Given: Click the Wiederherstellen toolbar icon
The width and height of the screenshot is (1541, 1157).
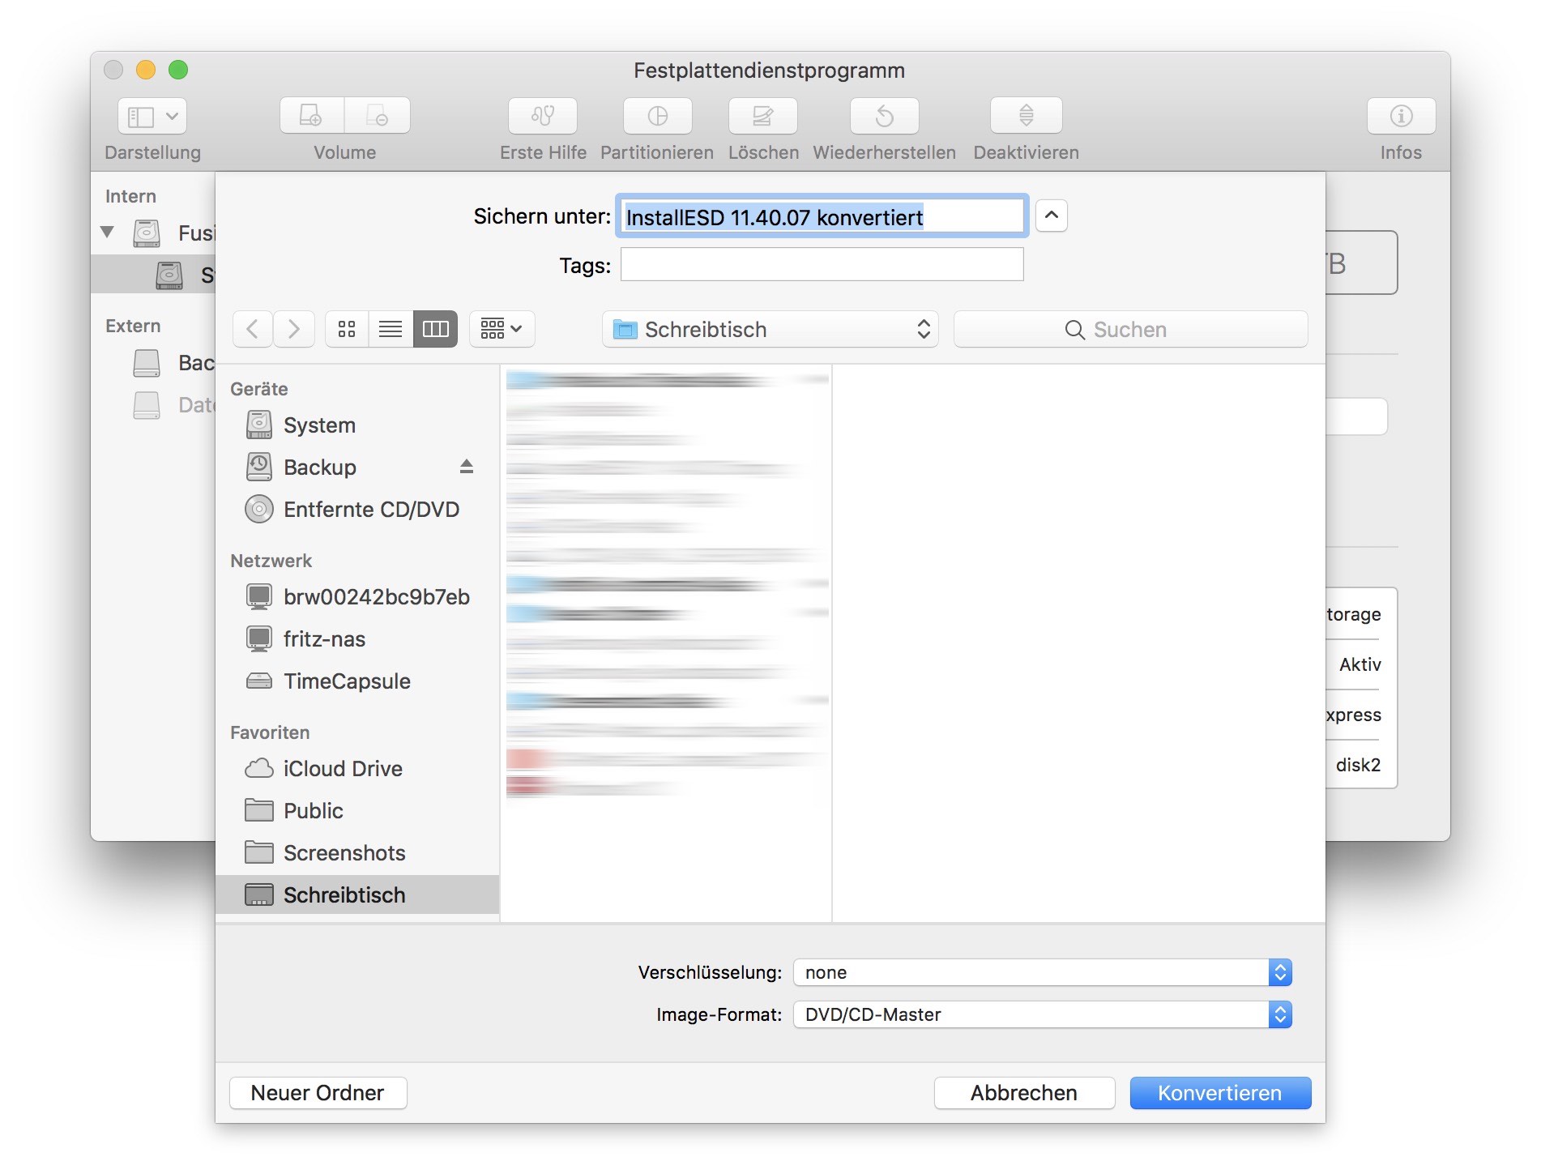Looking at the screenshot, I should click(884, 116).
